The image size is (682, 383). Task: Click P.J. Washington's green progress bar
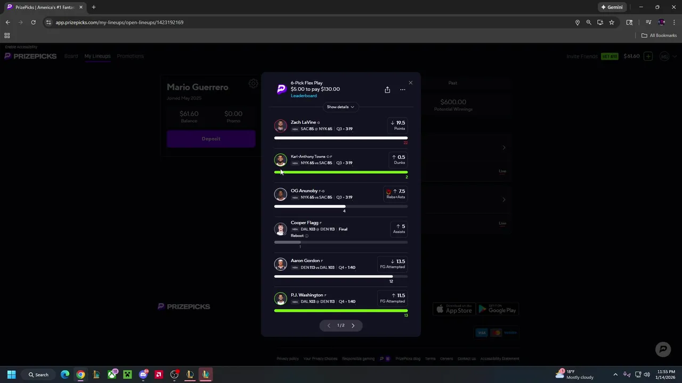click(341, 311)
